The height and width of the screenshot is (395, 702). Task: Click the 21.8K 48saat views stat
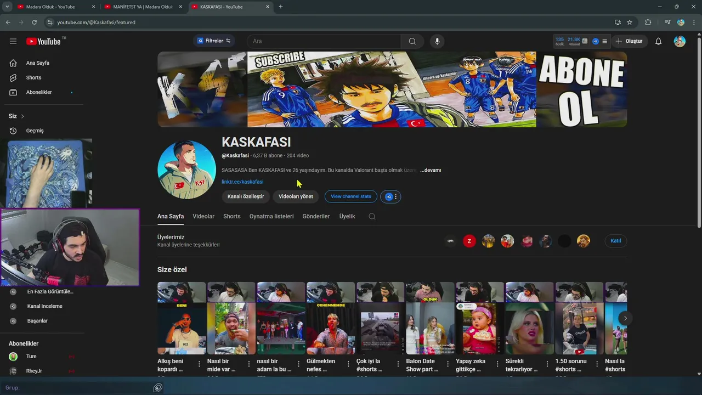point(574,41)
